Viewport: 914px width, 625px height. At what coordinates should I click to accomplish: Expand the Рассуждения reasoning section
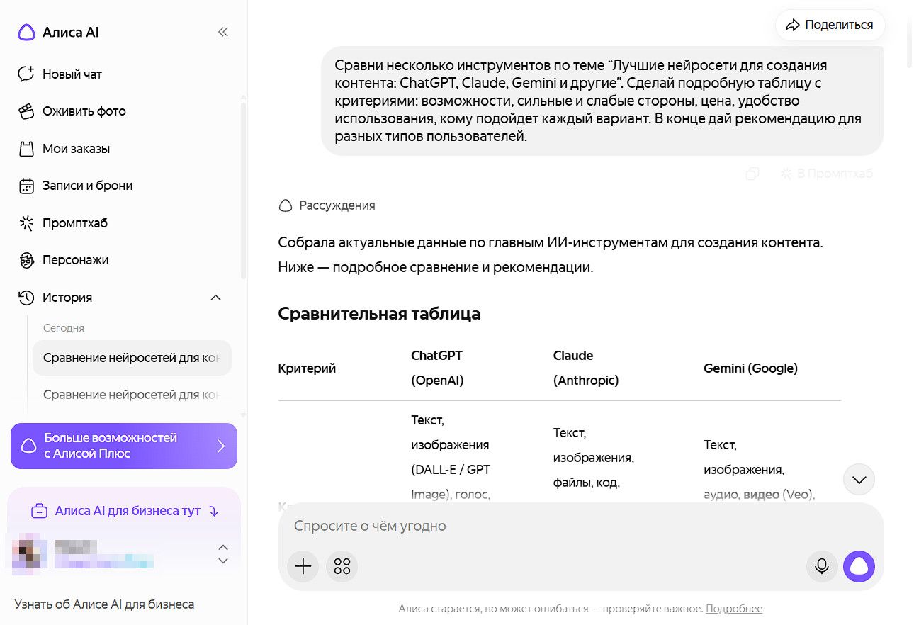pos(327,205)
